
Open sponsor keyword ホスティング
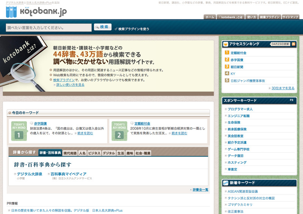237,162
